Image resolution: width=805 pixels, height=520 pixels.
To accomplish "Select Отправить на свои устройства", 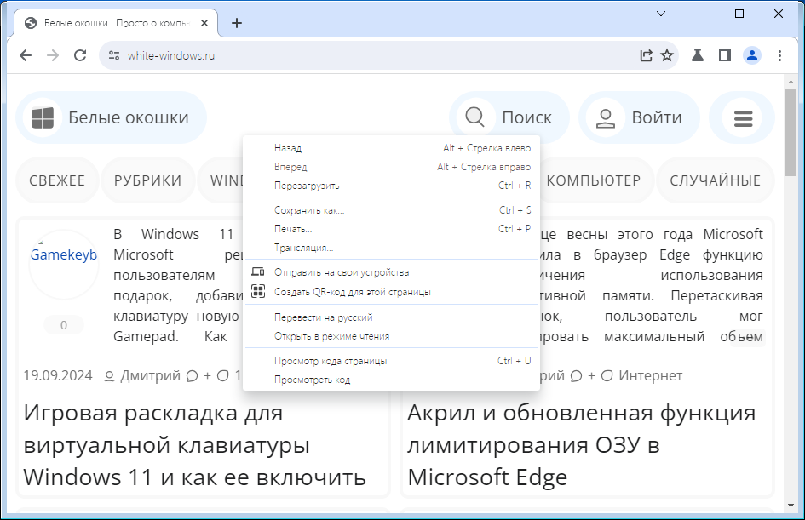I will pos(391,272).
